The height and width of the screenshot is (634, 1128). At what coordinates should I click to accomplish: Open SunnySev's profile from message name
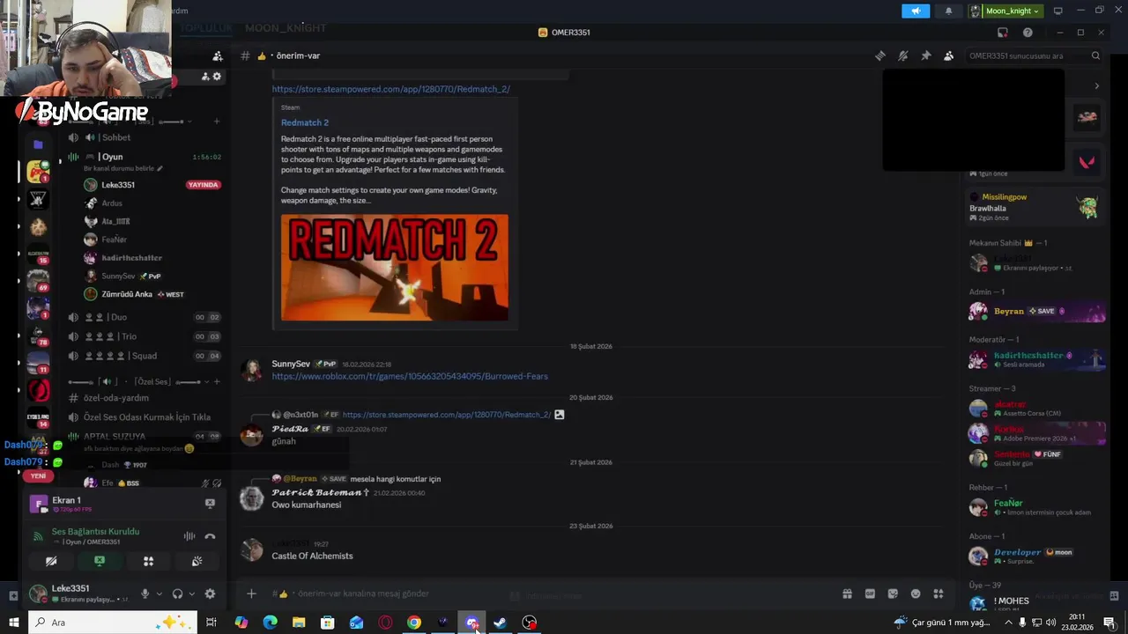[x=290, y=364]
